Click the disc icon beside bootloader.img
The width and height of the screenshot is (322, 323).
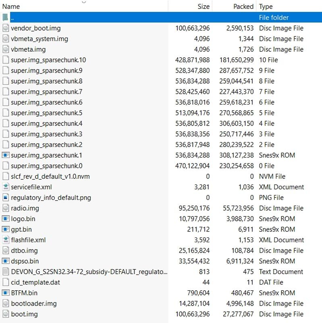pyautogui.click(x=5, y=303)
